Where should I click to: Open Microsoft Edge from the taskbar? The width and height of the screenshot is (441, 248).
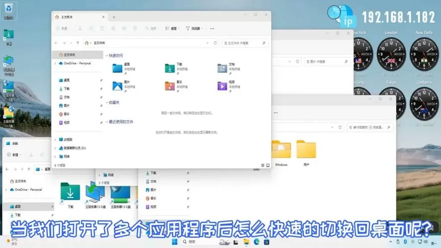pyautogui.click(x=256, y=242)
